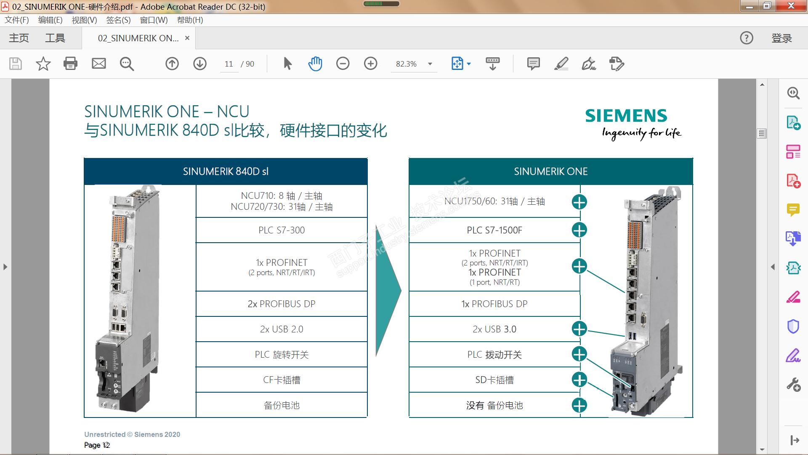Activate the arrow selection tool
808x455 pixels.
click(x=287, y=64)
